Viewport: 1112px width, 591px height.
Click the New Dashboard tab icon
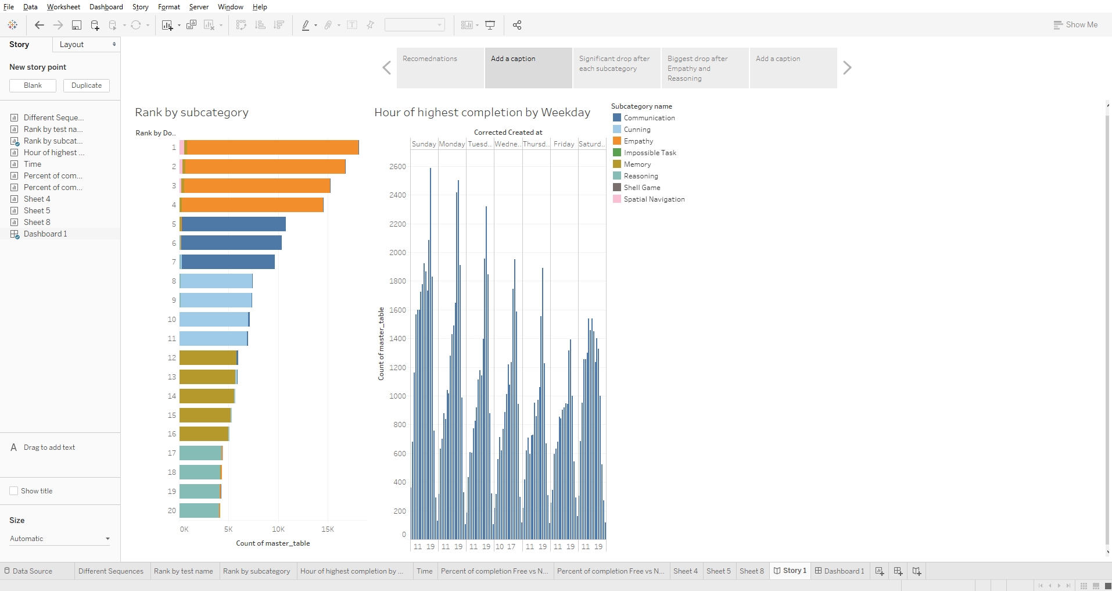pyautogui.click(x=898, y=571)
